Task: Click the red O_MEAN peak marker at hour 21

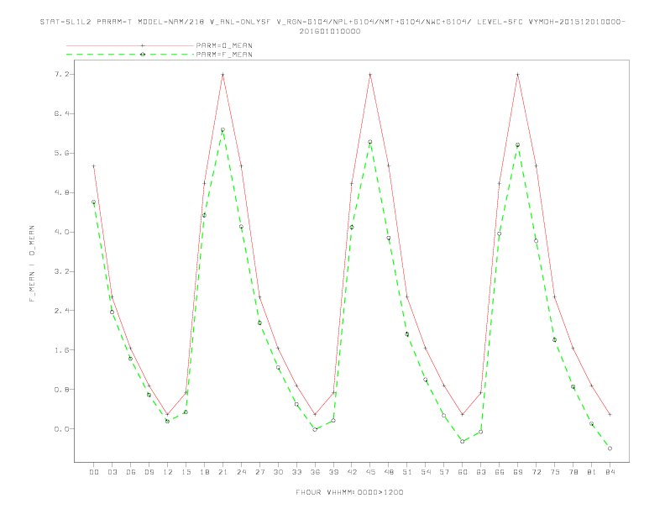Action: tap(223, 75)
